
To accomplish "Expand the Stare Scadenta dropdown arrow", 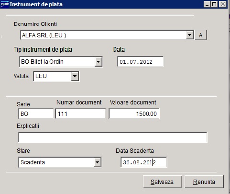I will (97, 162).
